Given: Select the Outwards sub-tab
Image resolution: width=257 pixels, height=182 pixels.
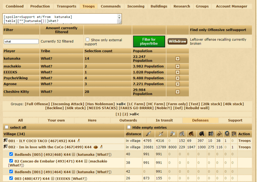Looking at the screenshot, I should point(128,120).
